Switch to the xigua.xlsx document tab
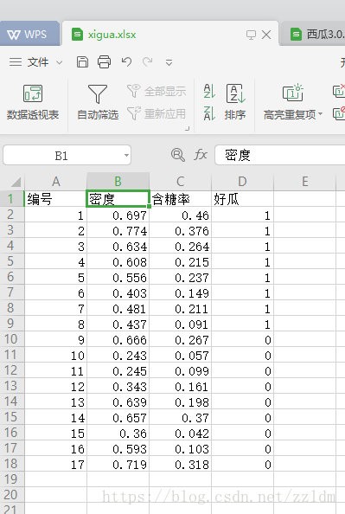Screen dimensions: 345x514 [x=170, y=34]
